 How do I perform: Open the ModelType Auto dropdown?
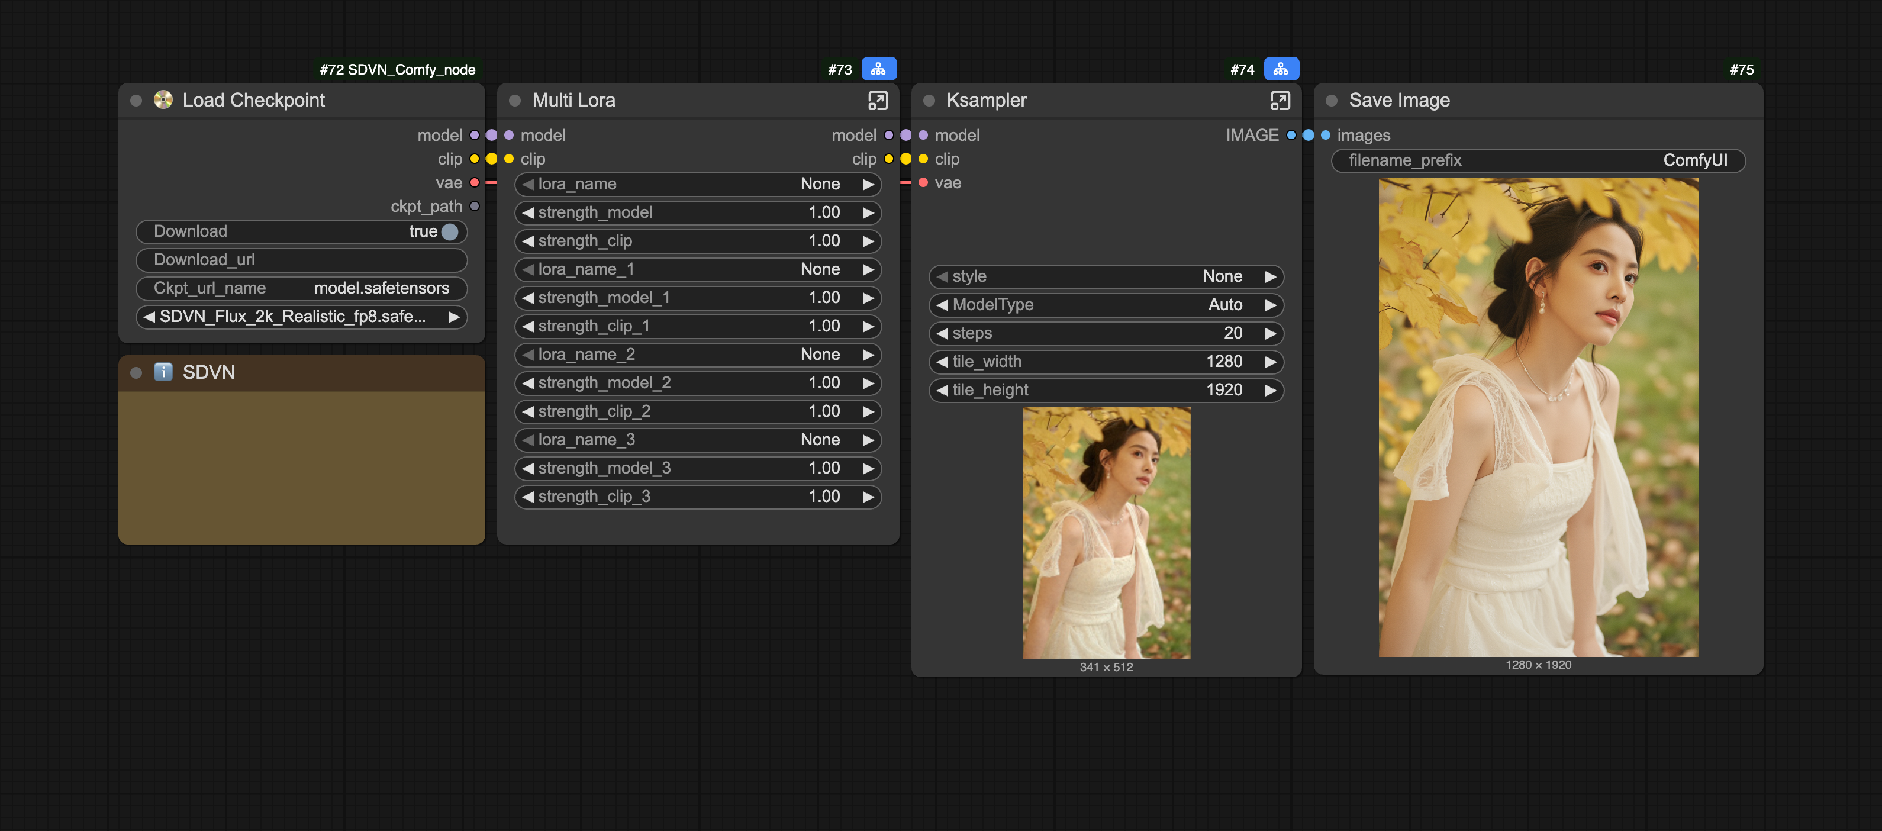[x=1106, y=305]
